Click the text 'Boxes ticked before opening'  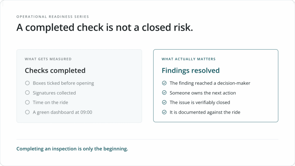(x=63, y=83)
